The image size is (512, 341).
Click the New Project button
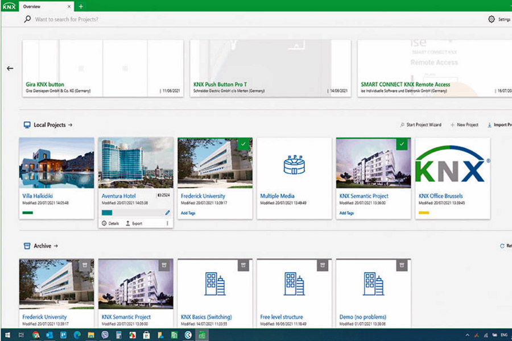464,124
